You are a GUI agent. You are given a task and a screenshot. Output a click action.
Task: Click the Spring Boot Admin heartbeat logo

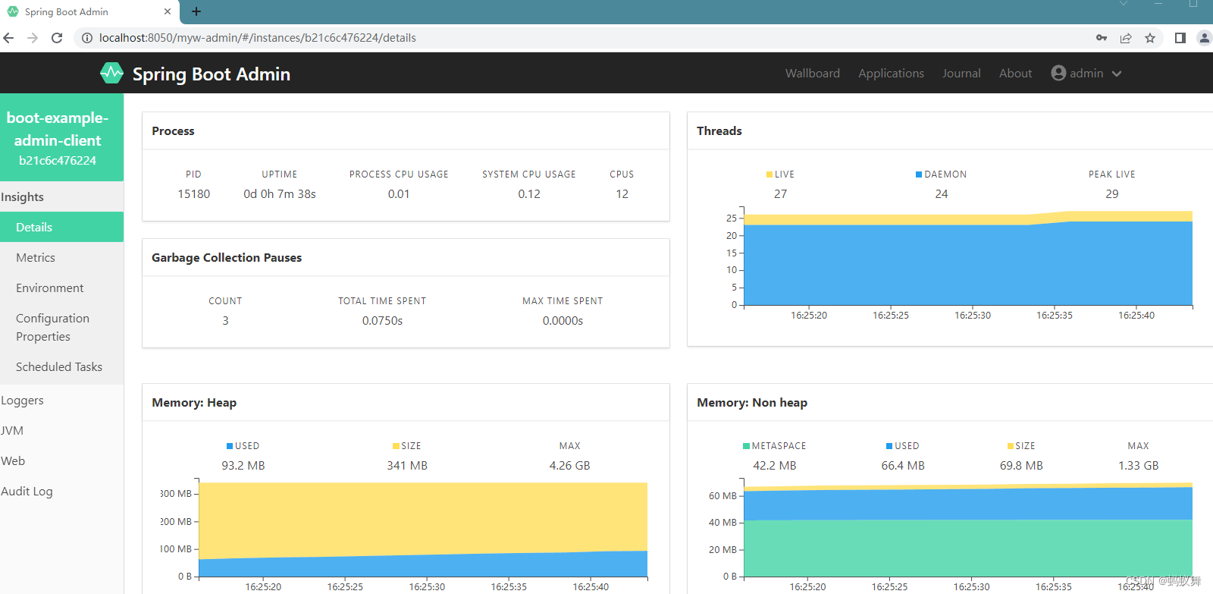point(112,74)
